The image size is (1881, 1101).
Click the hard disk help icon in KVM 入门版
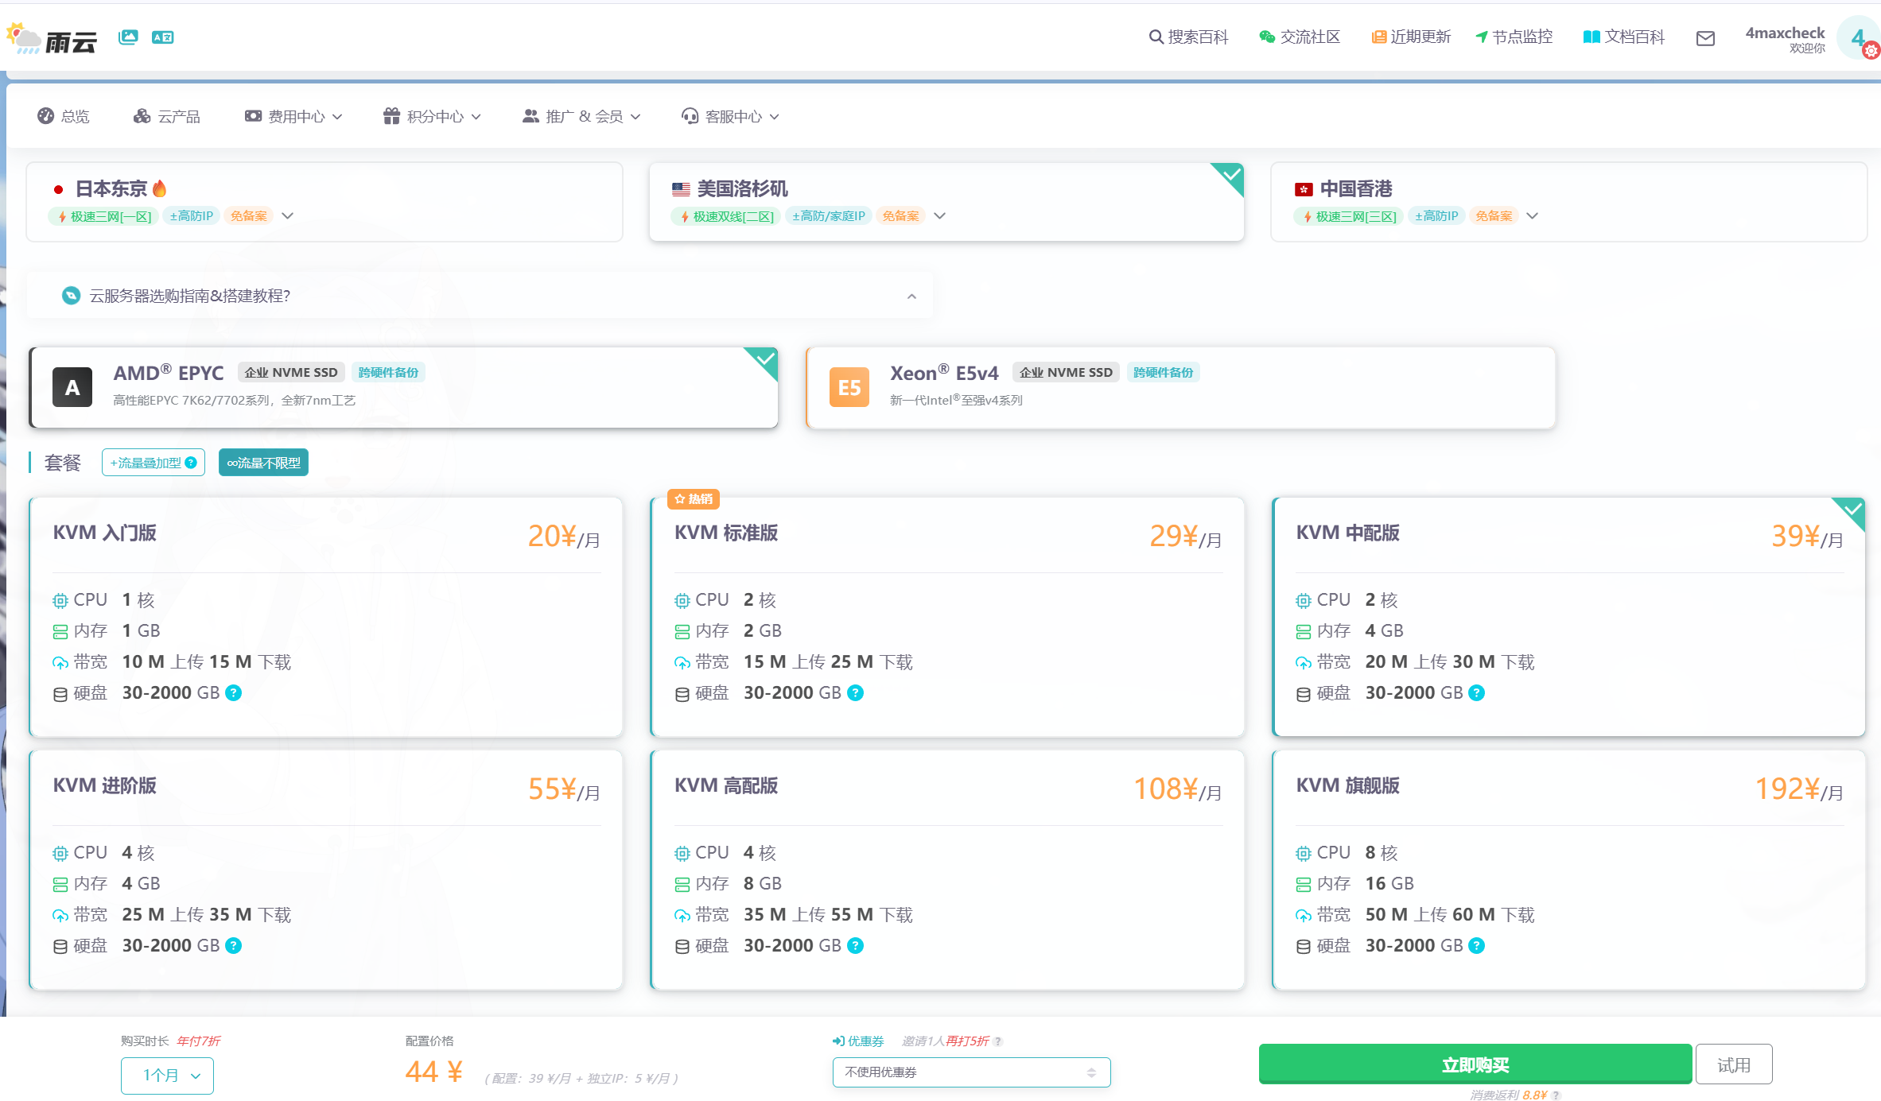pos(234,692)
